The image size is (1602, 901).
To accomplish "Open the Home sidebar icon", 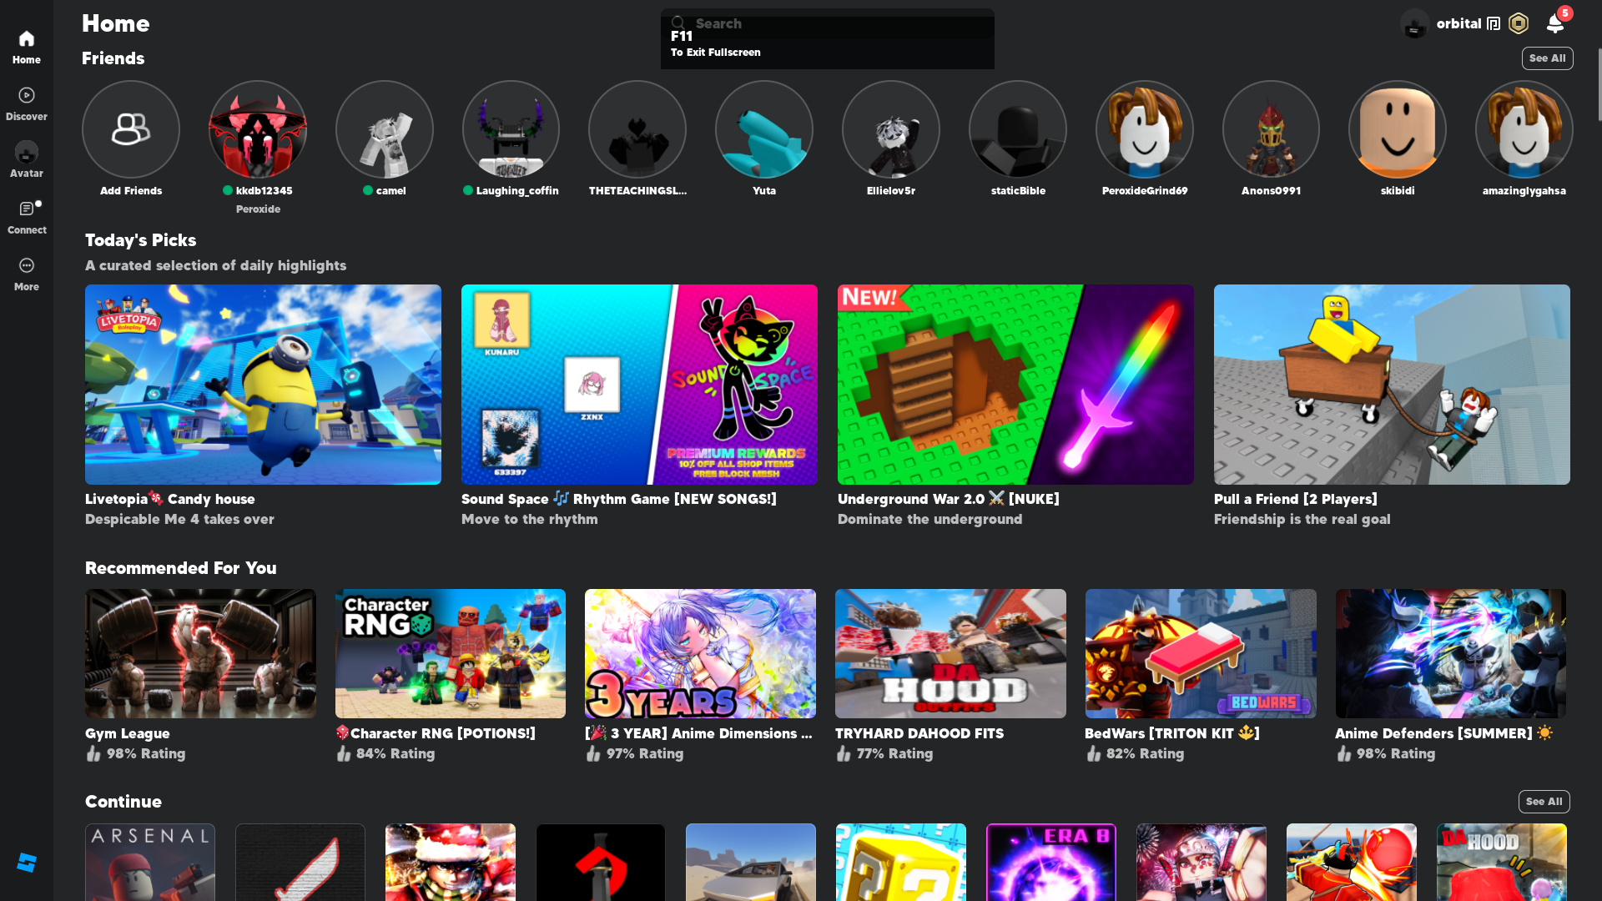I will [27, 39].
